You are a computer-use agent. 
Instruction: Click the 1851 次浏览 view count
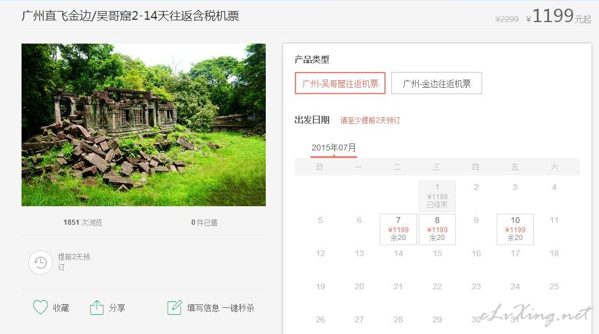pos(83,222)
